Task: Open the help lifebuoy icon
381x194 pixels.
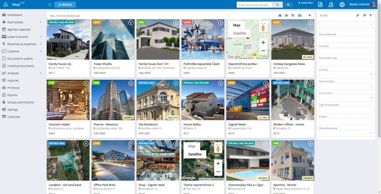Action: click(342, 4)
